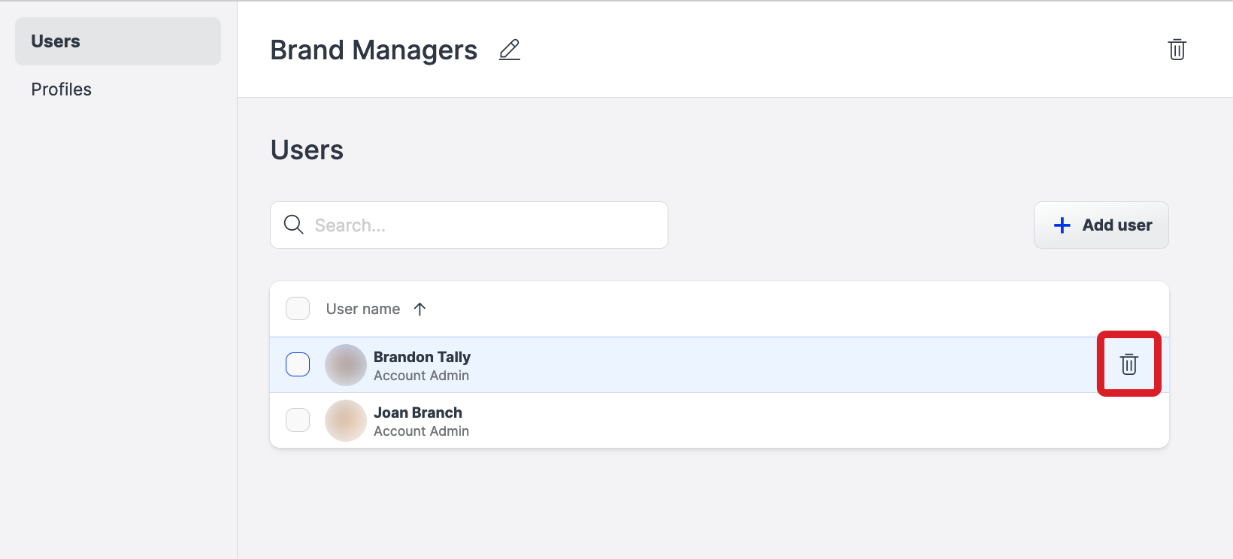Image resolution: width=1233 pixels, height=559 pixels.
Task: Focus the Search users input field
Action: (x=481, y=225)
